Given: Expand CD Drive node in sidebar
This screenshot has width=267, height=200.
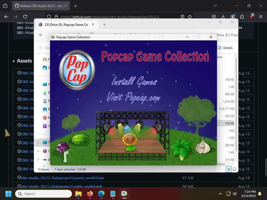Looking at the screenshot, I should point(38,151).
